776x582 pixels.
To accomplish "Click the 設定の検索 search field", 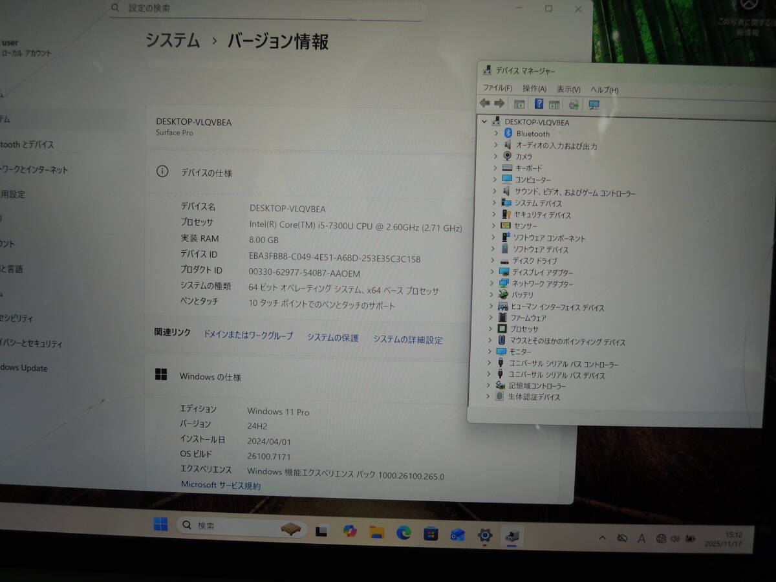I will click(x=265, y=9).
